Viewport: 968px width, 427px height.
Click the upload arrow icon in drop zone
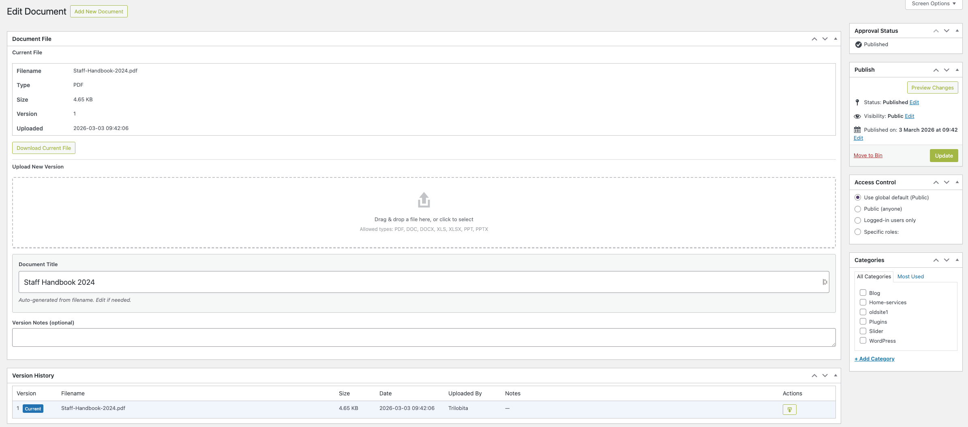coord(424,200)
